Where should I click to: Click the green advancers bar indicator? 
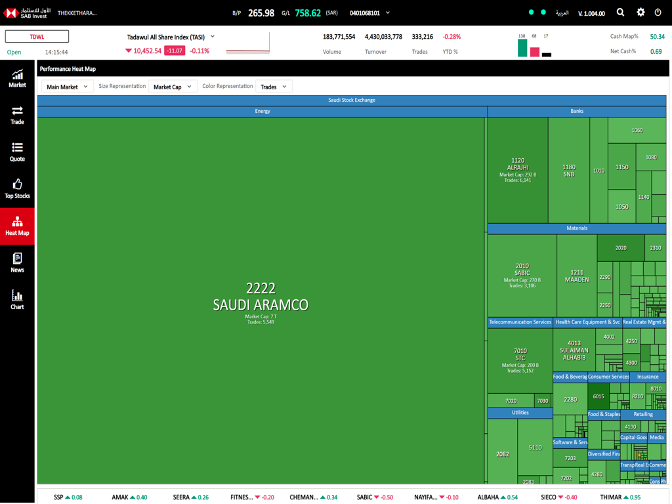(522, 48)
